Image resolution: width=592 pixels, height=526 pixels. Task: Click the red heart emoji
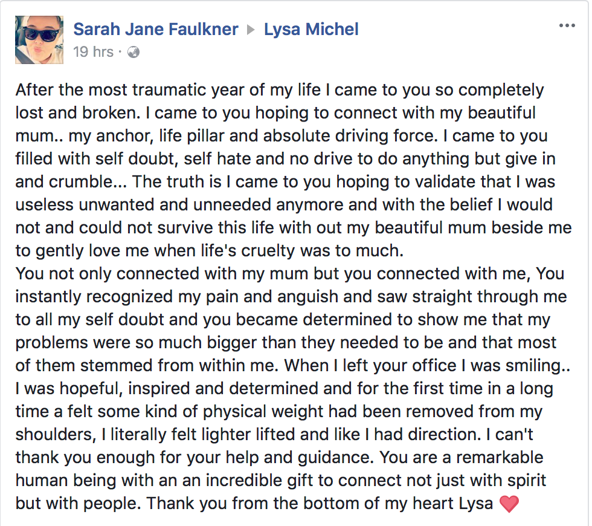tap(509, 504)
